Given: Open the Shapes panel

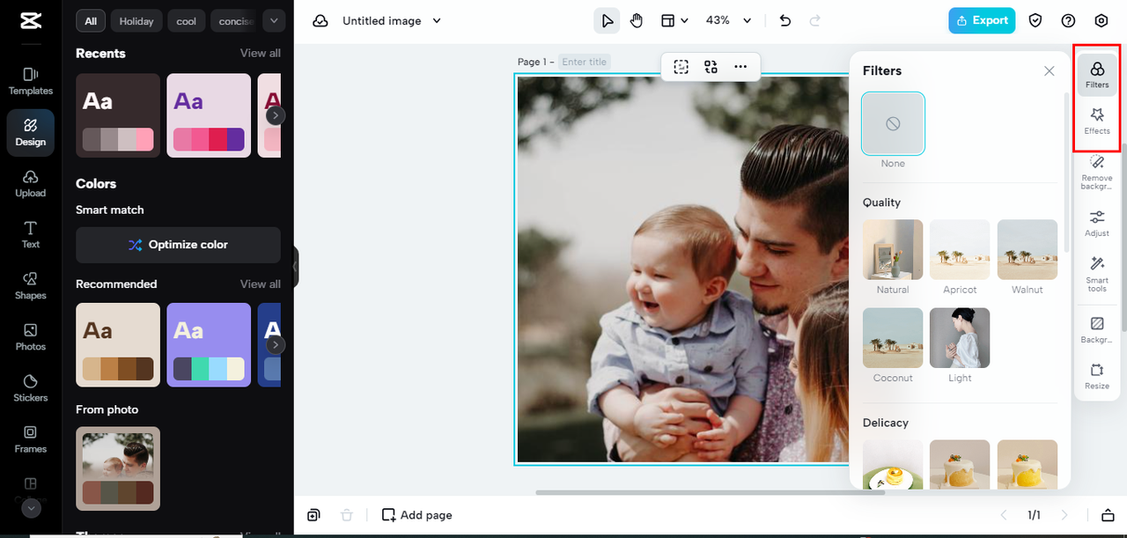Looking at the screenshot, I should pos(31,285).
